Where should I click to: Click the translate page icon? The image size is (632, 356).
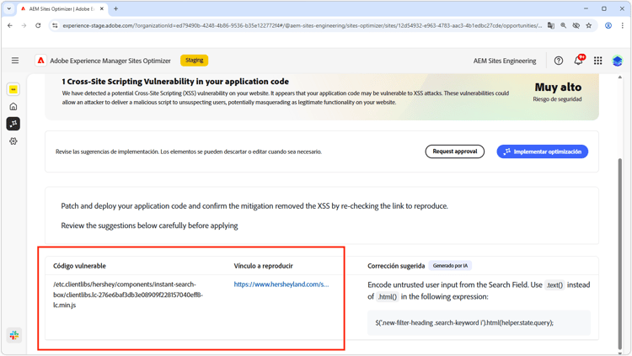coord(550,25)
